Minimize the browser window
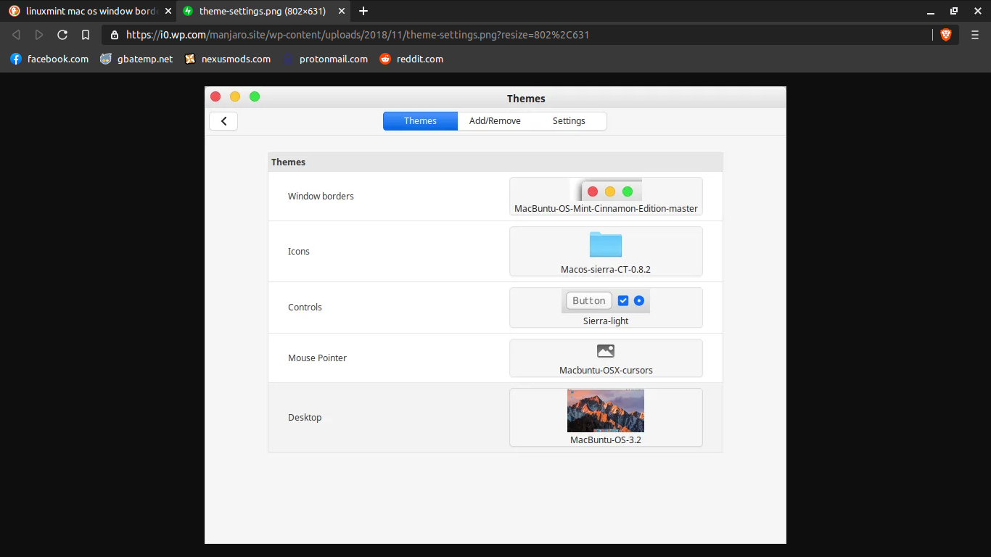 pyautogui.click(x=931, y=11)
